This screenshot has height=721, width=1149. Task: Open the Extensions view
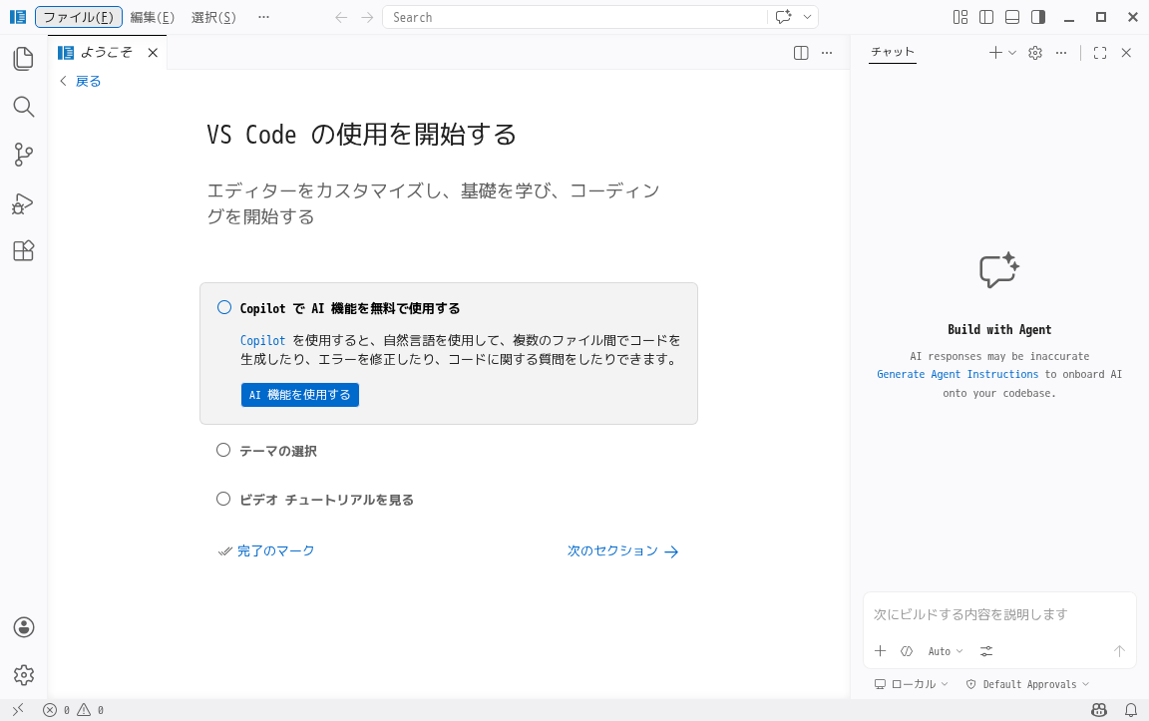(24, 250)
